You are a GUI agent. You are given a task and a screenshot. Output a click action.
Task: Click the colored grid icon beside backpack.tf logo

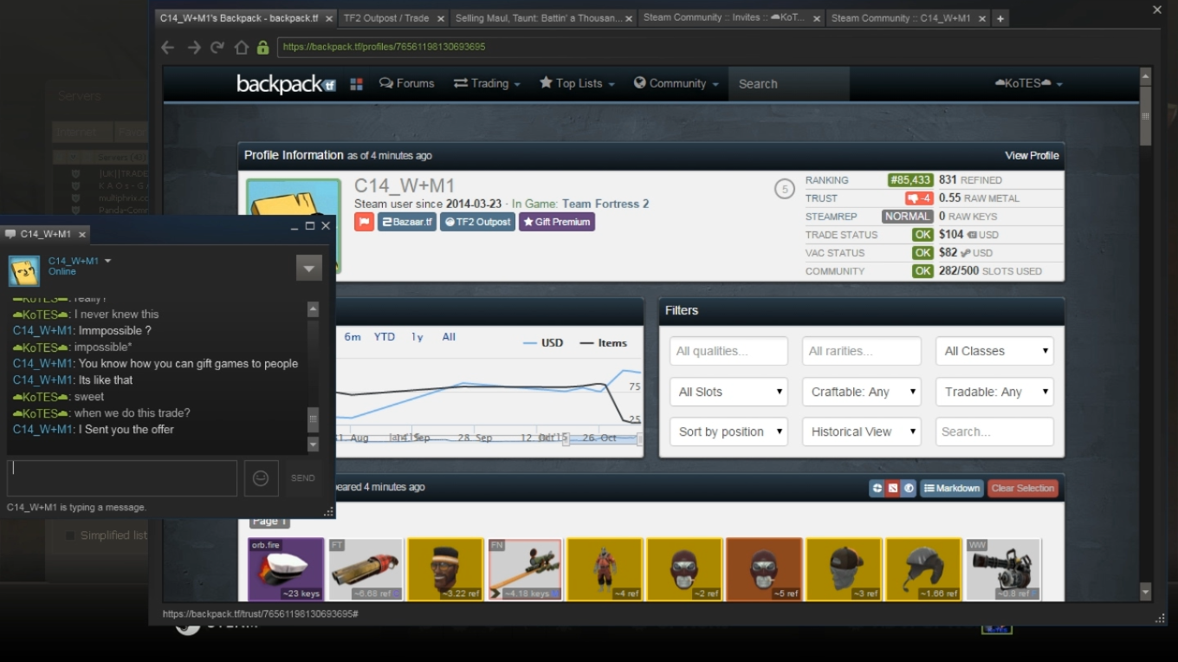point(356,84)
